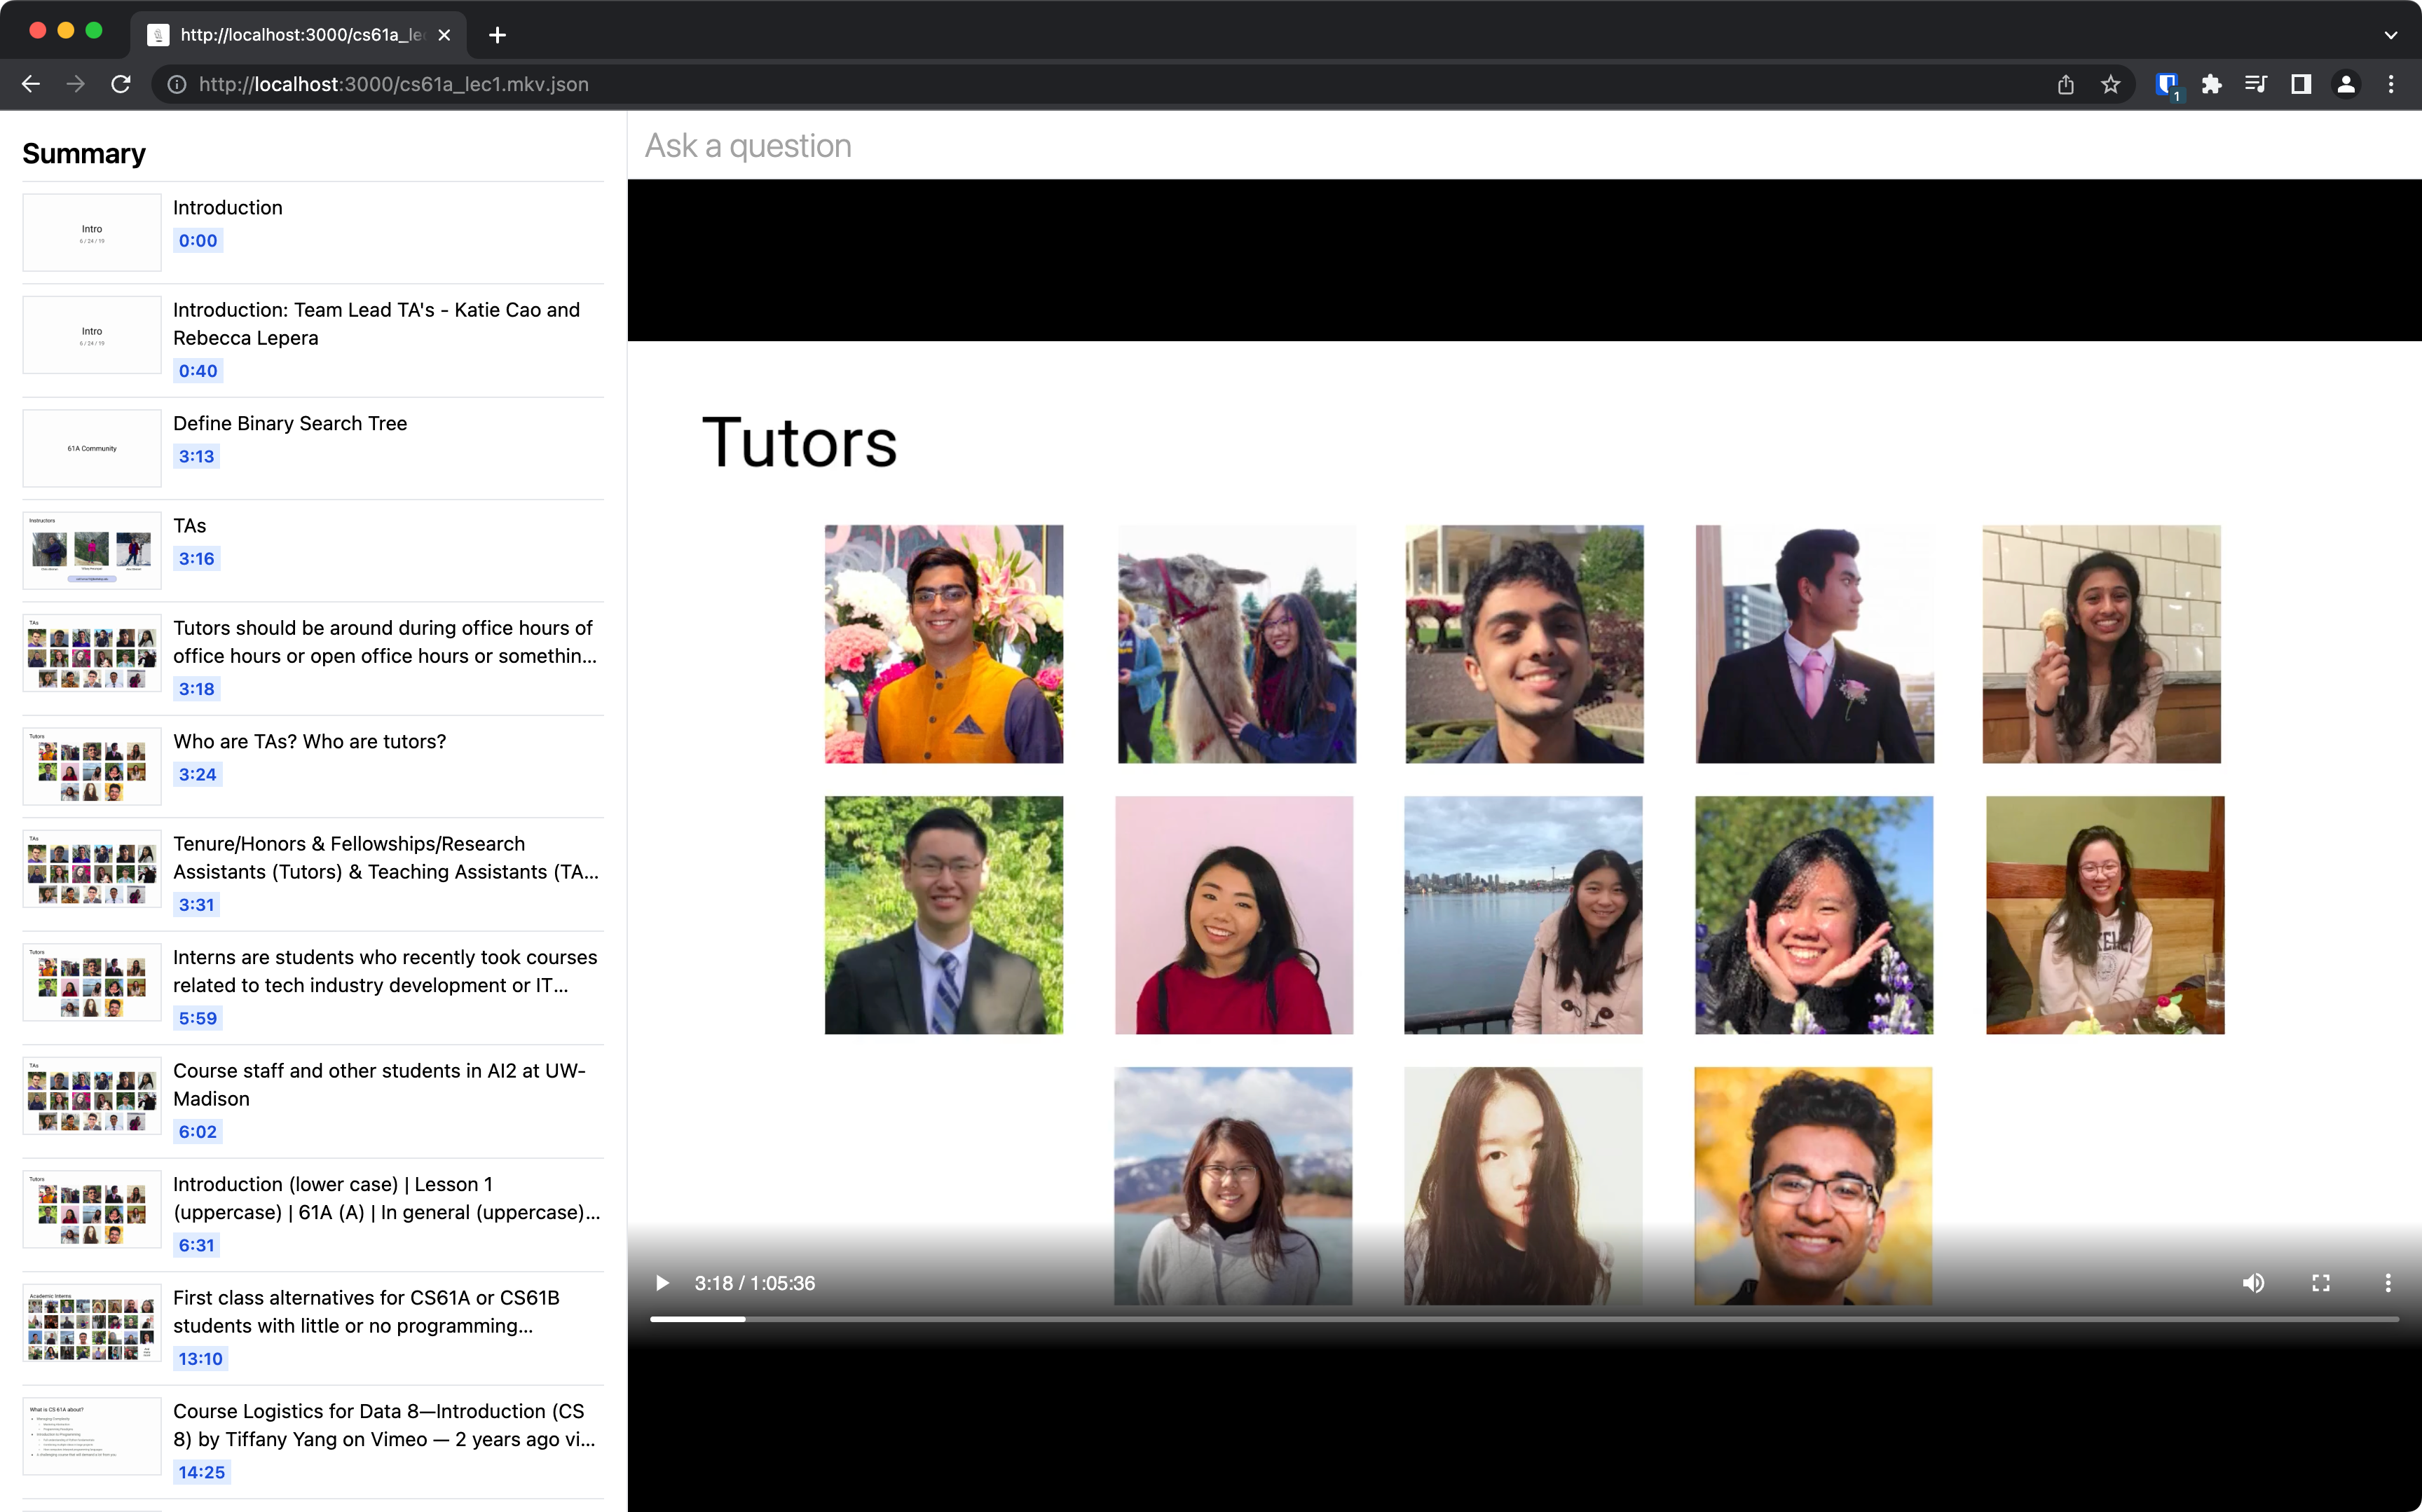Open the Bitwarden extension icon
Image resolution: width=2422 pixels, height=1512 pixels.
pyautogui.click(x=2167, y=85)
